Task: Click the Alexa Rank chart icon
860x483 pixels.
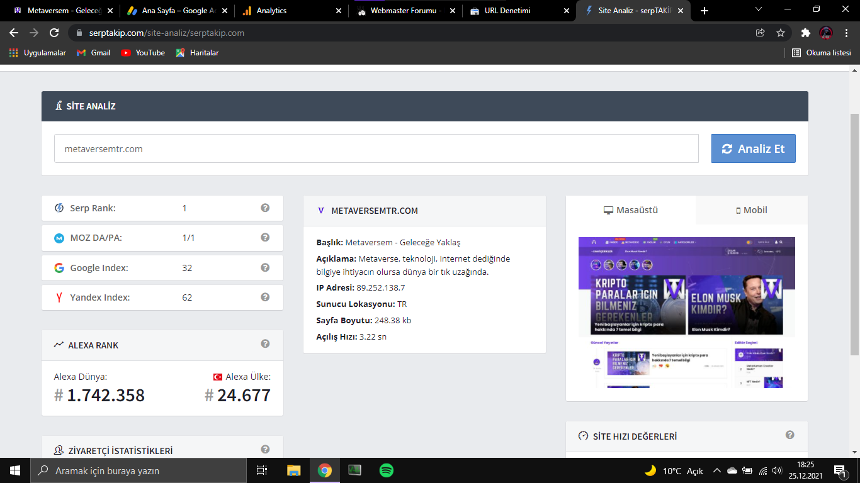Action: [59, 345]
